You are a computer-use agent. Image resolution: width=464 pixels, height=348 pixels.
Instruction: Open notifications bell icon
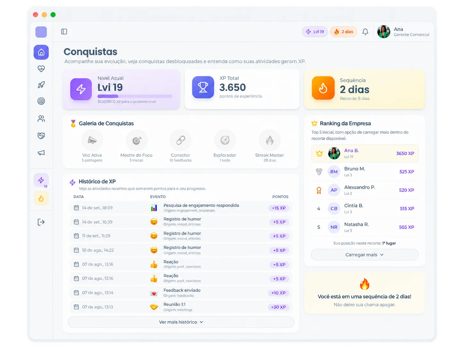(x=365, y=32)
